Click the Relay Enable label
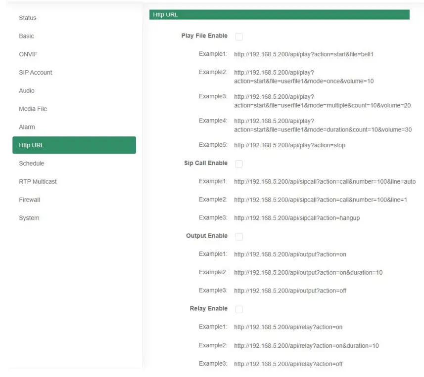Image resolution: width=424 pixels, height=377 pixels. coord(208,308)
